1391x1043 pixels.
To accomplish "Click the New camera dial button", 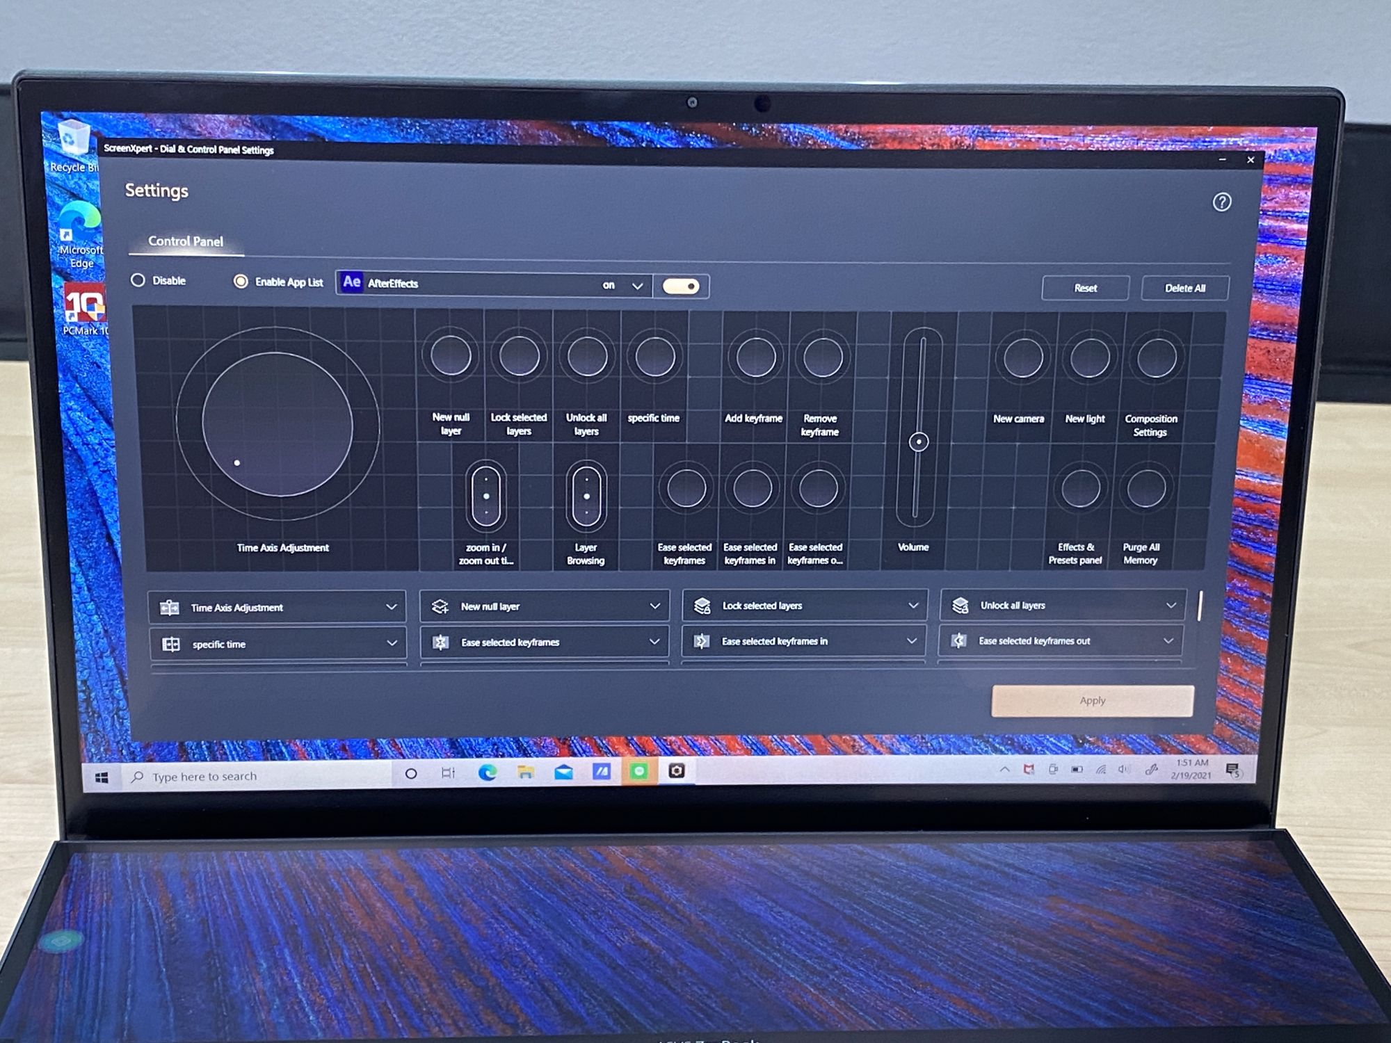I will (x=1022, y=358).
